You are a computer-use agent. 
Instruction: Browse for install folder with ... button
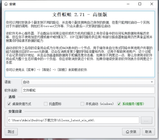point(146,120)
